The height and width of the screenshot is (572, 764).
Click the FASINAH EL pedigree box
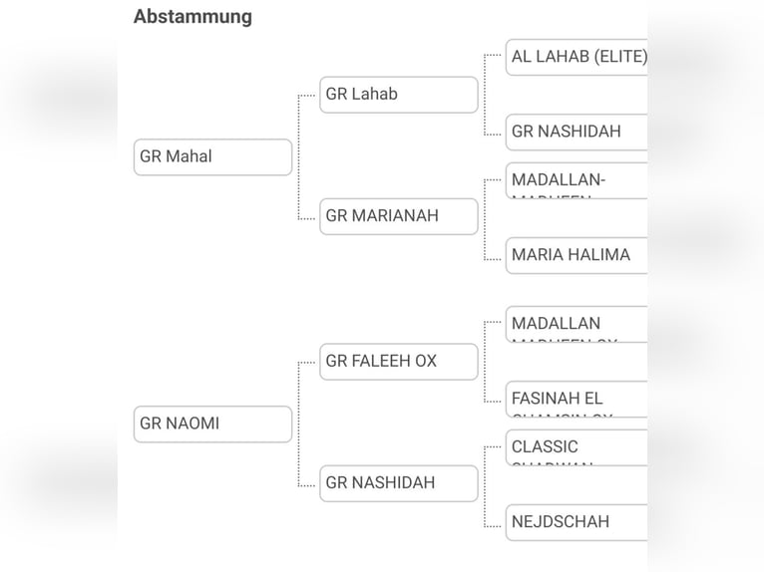[576, 399]
